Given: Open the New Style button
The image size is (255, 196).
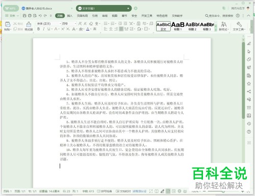Looking at the screenshot, I should pos(223,26).
